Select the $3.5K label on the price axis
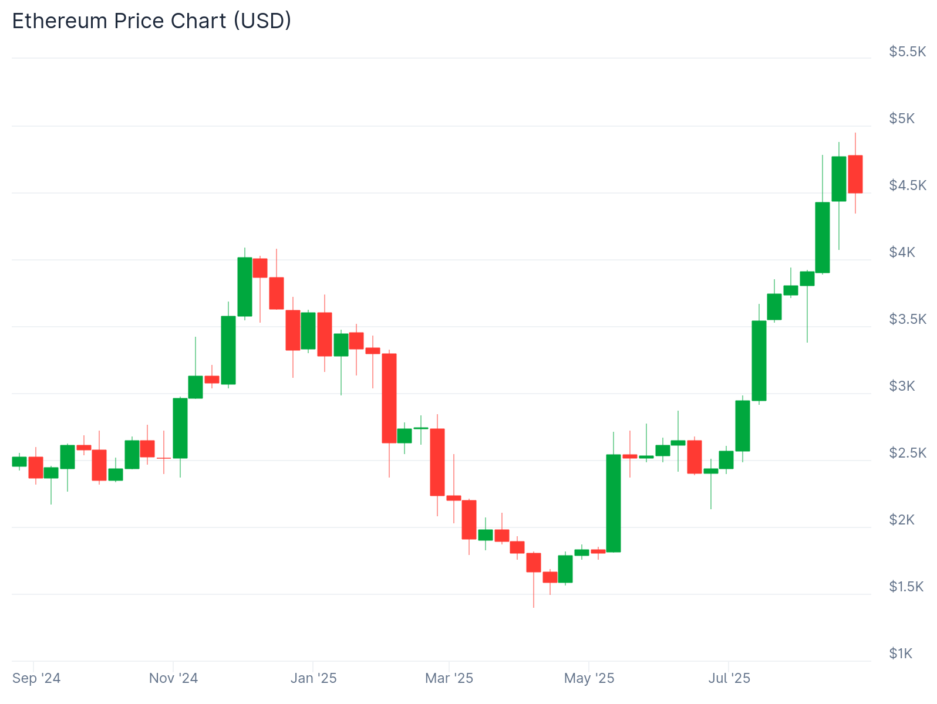 pyautogui.click(x=907, y=319)
